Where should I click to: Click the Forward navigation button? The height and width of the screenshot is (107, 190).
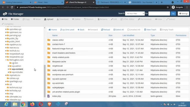pyautogui.click(x=93, y=30)
